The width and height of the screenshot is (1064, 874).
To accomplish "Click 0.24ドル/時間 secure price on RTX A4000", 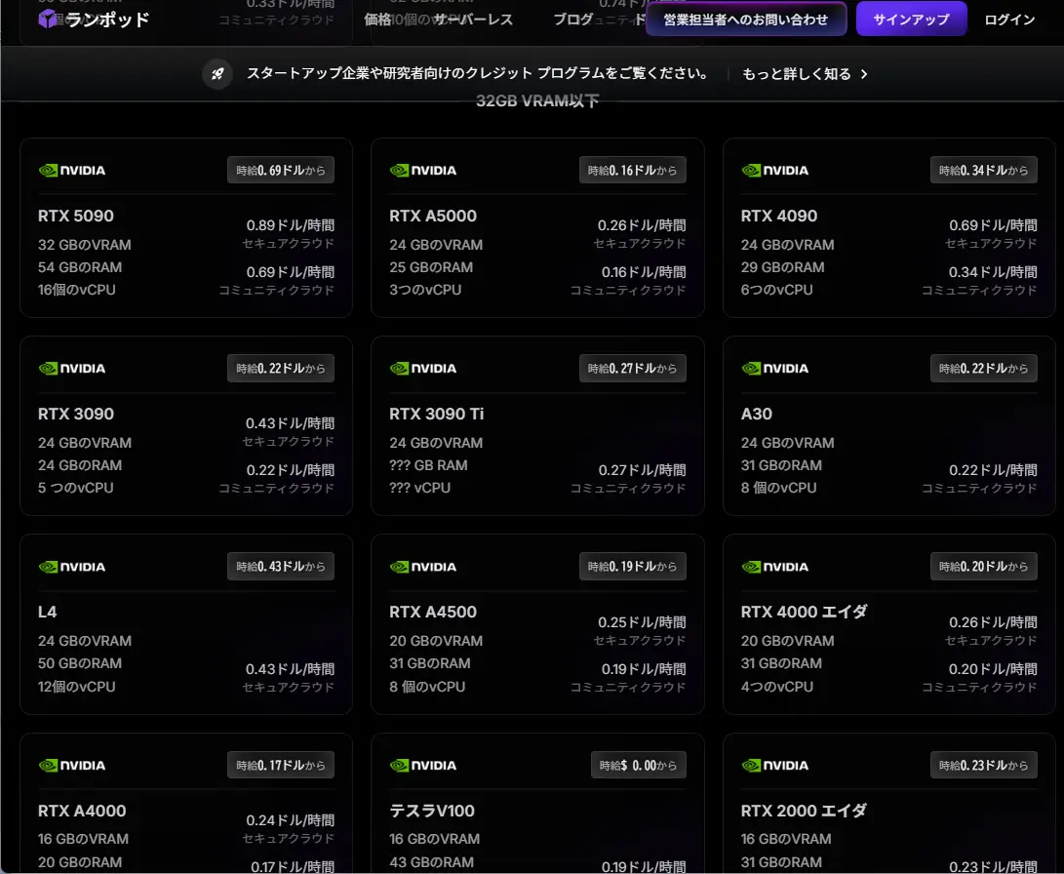I will 291,820.
